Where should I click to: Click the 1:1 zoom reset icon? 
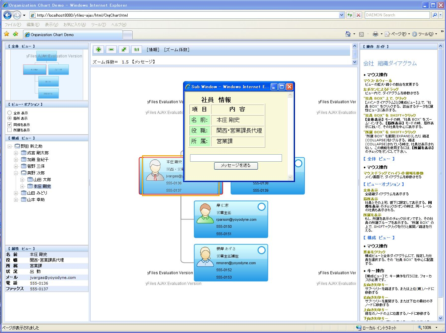[x=137, y=50]
